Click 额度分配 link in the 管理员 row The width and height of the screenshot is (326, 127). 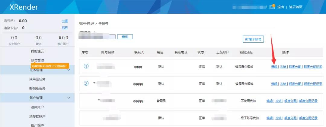point(291,101)
